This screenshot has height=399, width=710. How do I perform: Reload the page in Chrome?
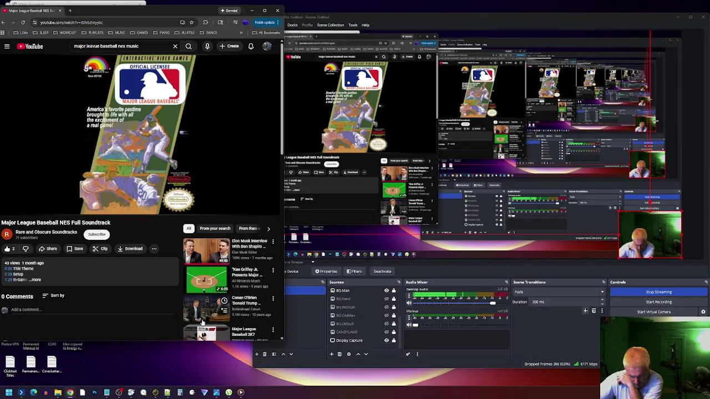[23, 23]
